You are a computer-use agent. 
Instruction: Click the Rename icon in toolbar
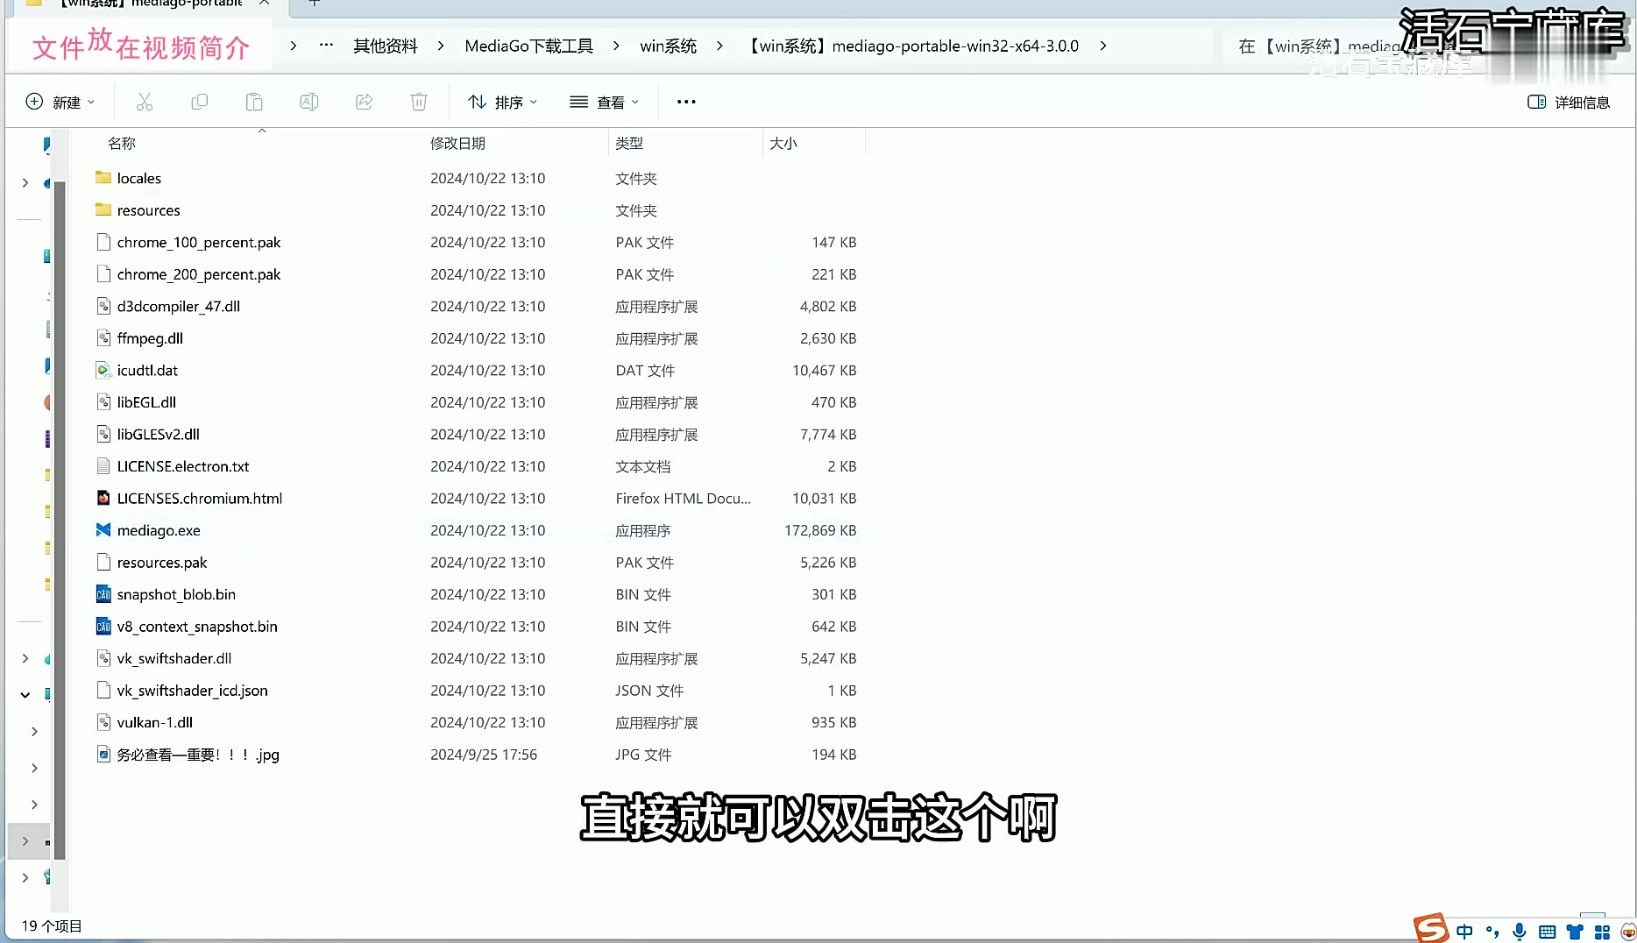click(309, 103)
